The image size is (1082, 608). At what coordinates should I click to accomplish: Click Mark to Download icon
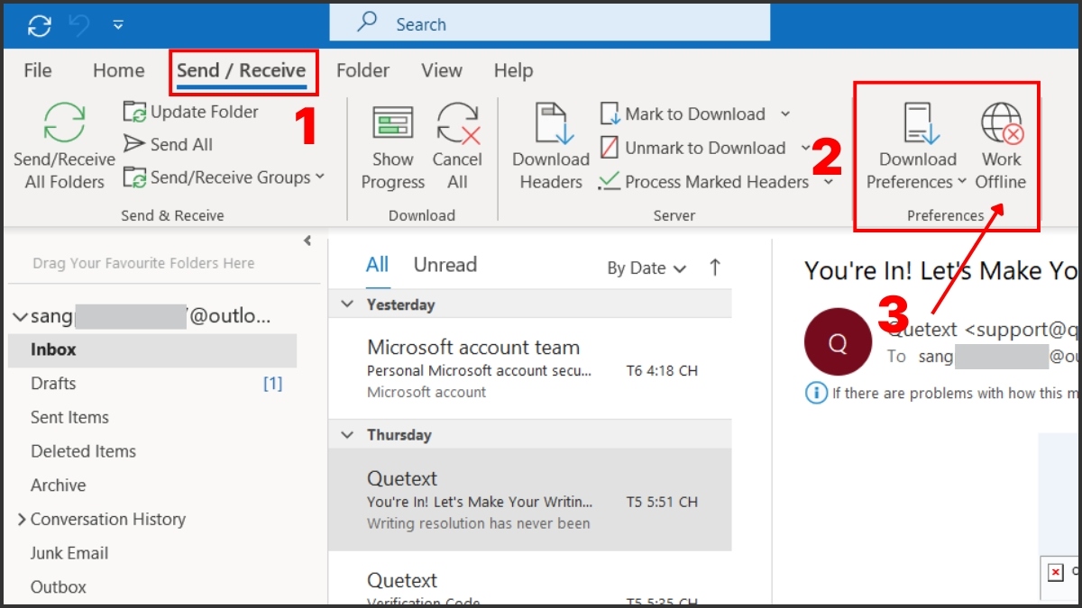point(610,114)
